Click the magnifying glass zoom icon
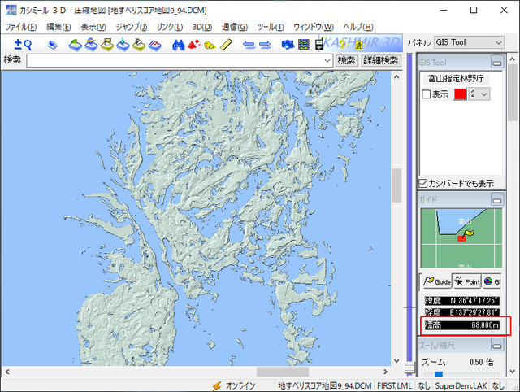 (28, 45)
